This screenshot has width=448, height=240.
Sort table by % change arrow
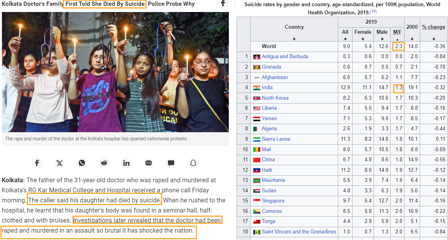click(x=434, y=39)
